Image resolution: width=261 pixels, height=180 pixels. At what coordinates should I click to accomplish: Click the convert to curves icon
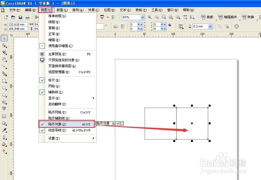point(236,26)
